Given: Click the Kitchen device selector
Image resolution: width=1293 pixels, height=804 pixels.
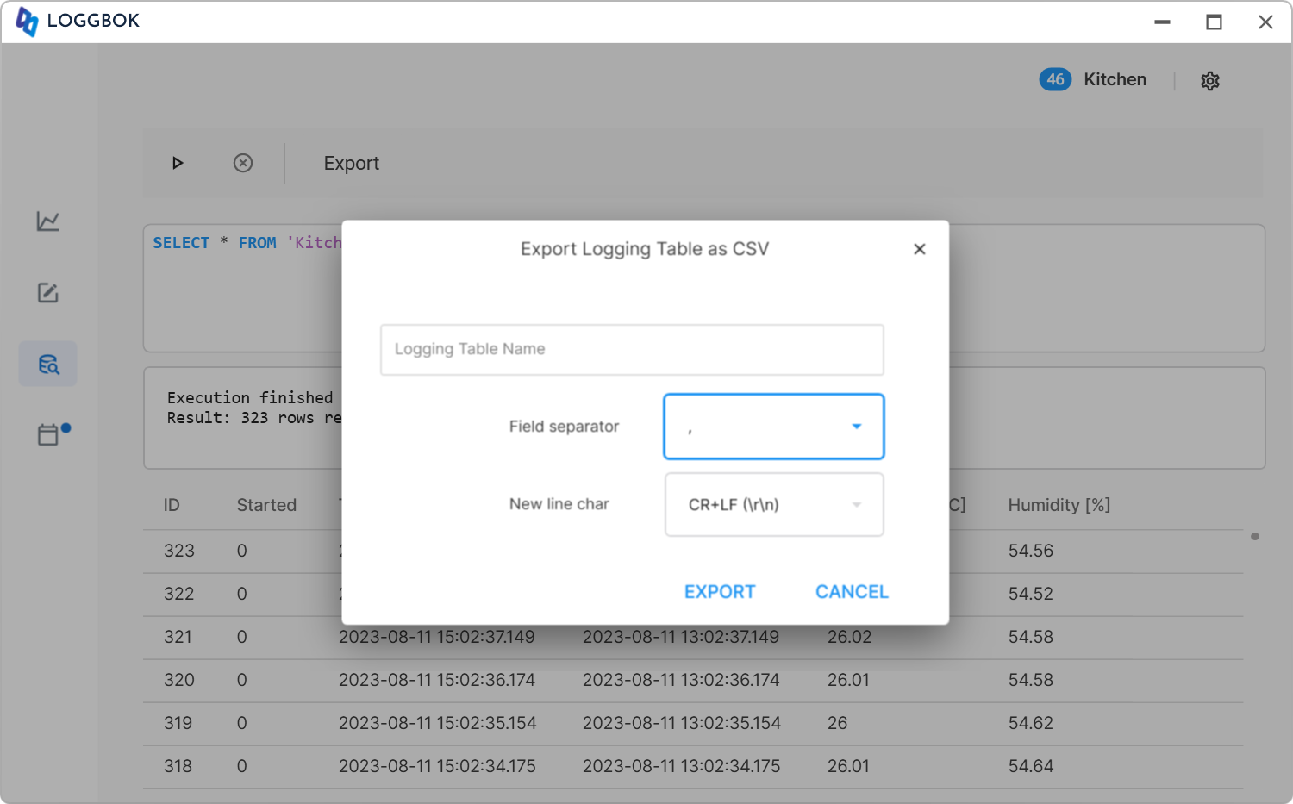Looking at the screenshot, I should tap(1115, 79).
